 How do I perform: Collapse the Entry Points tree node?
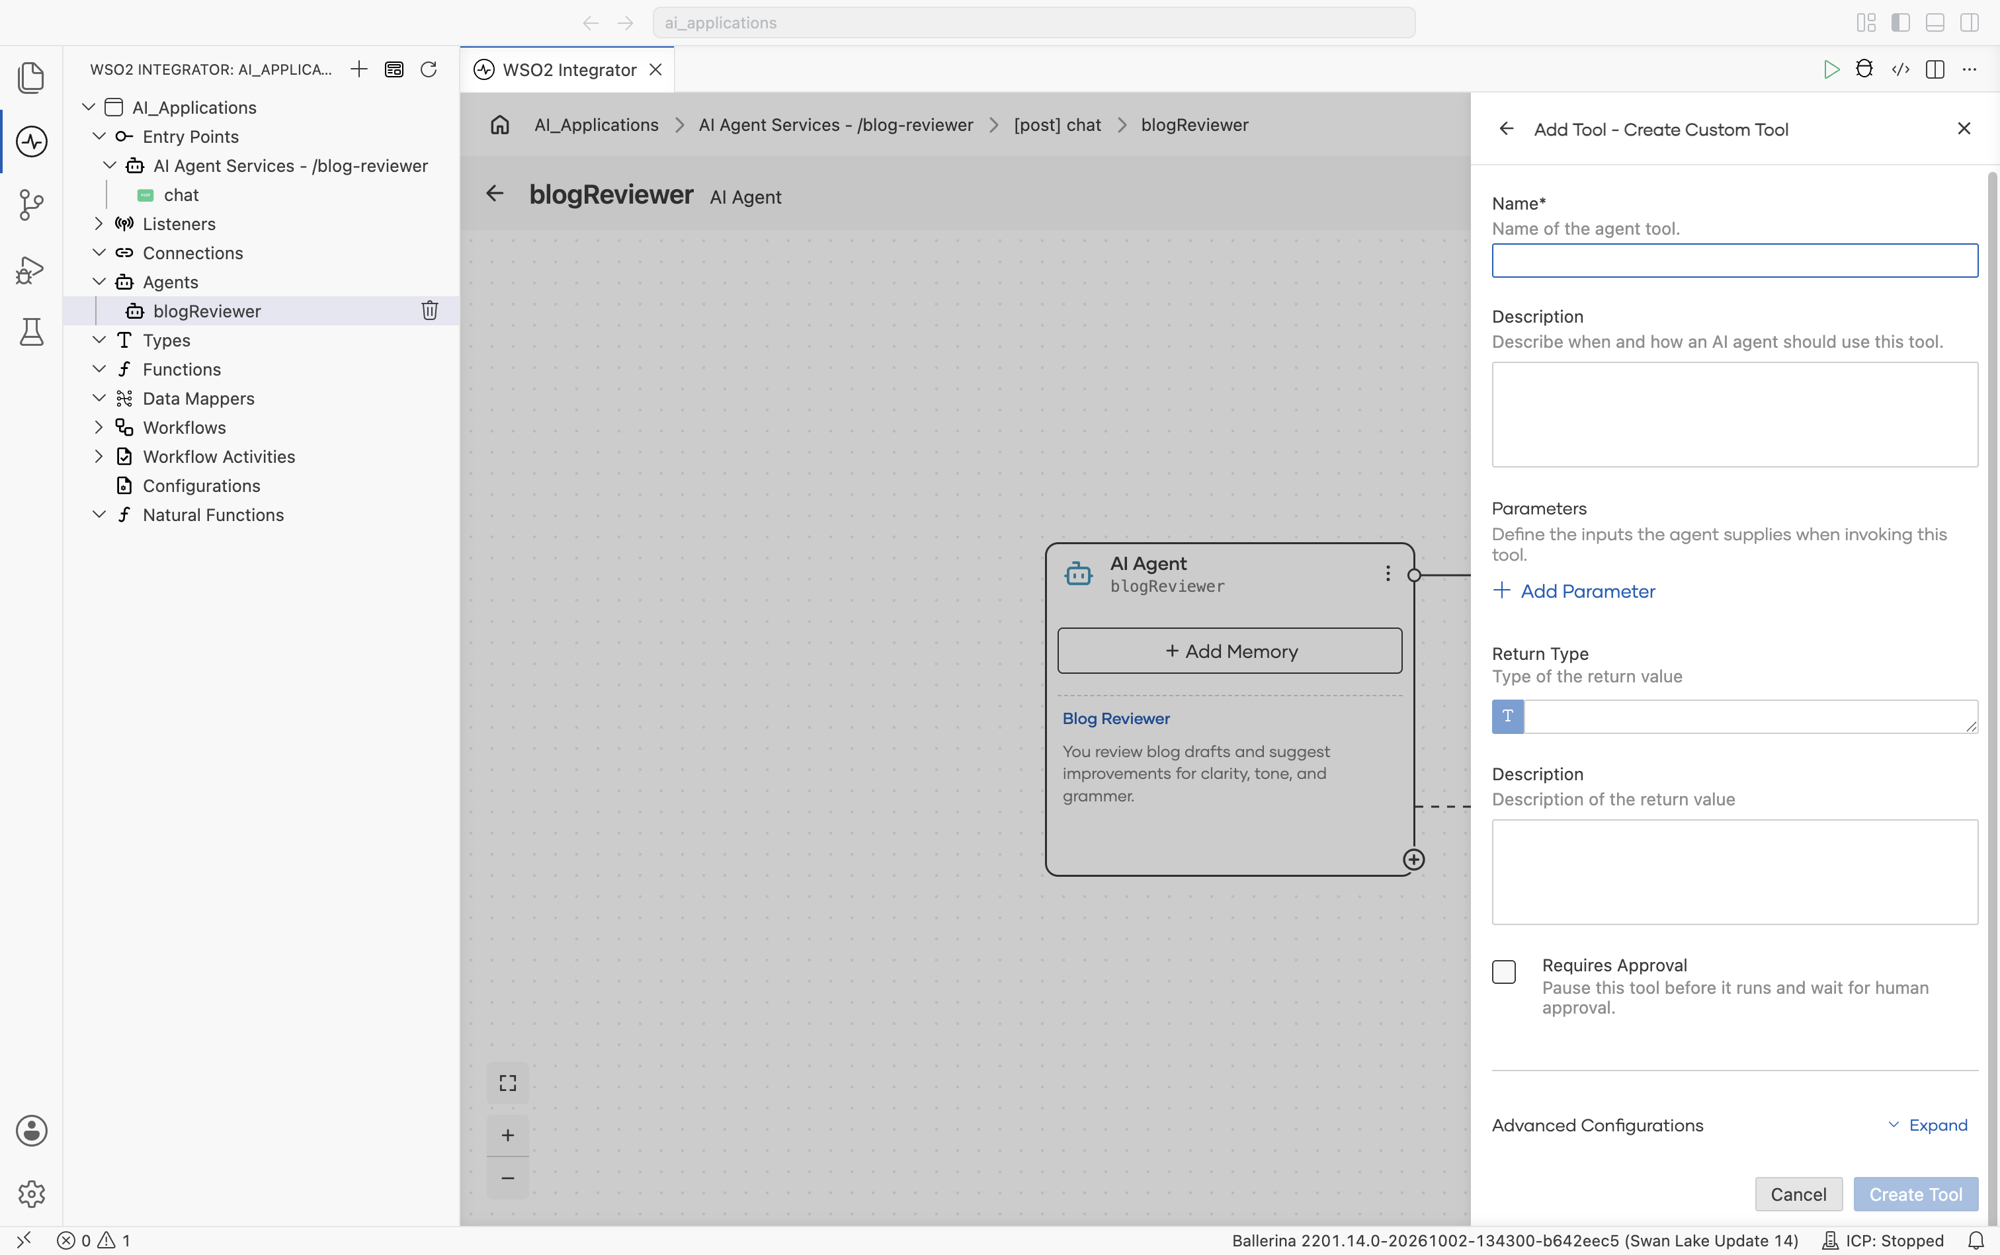coord(99,136)
